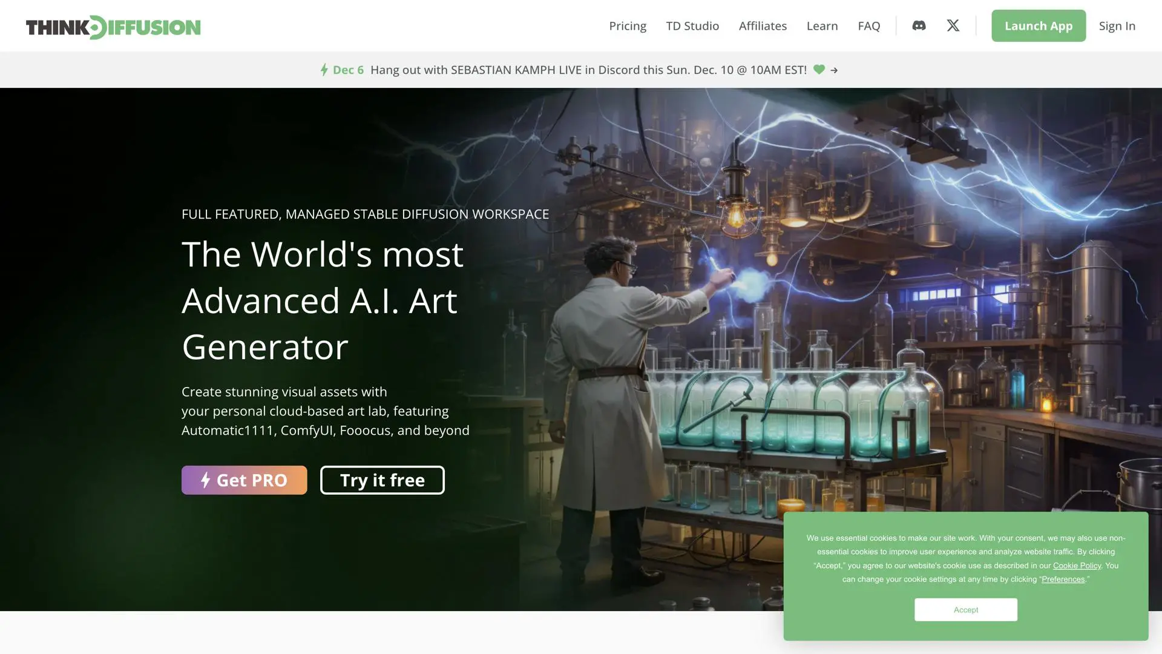Click the Get PRO button text

(252, 480)
